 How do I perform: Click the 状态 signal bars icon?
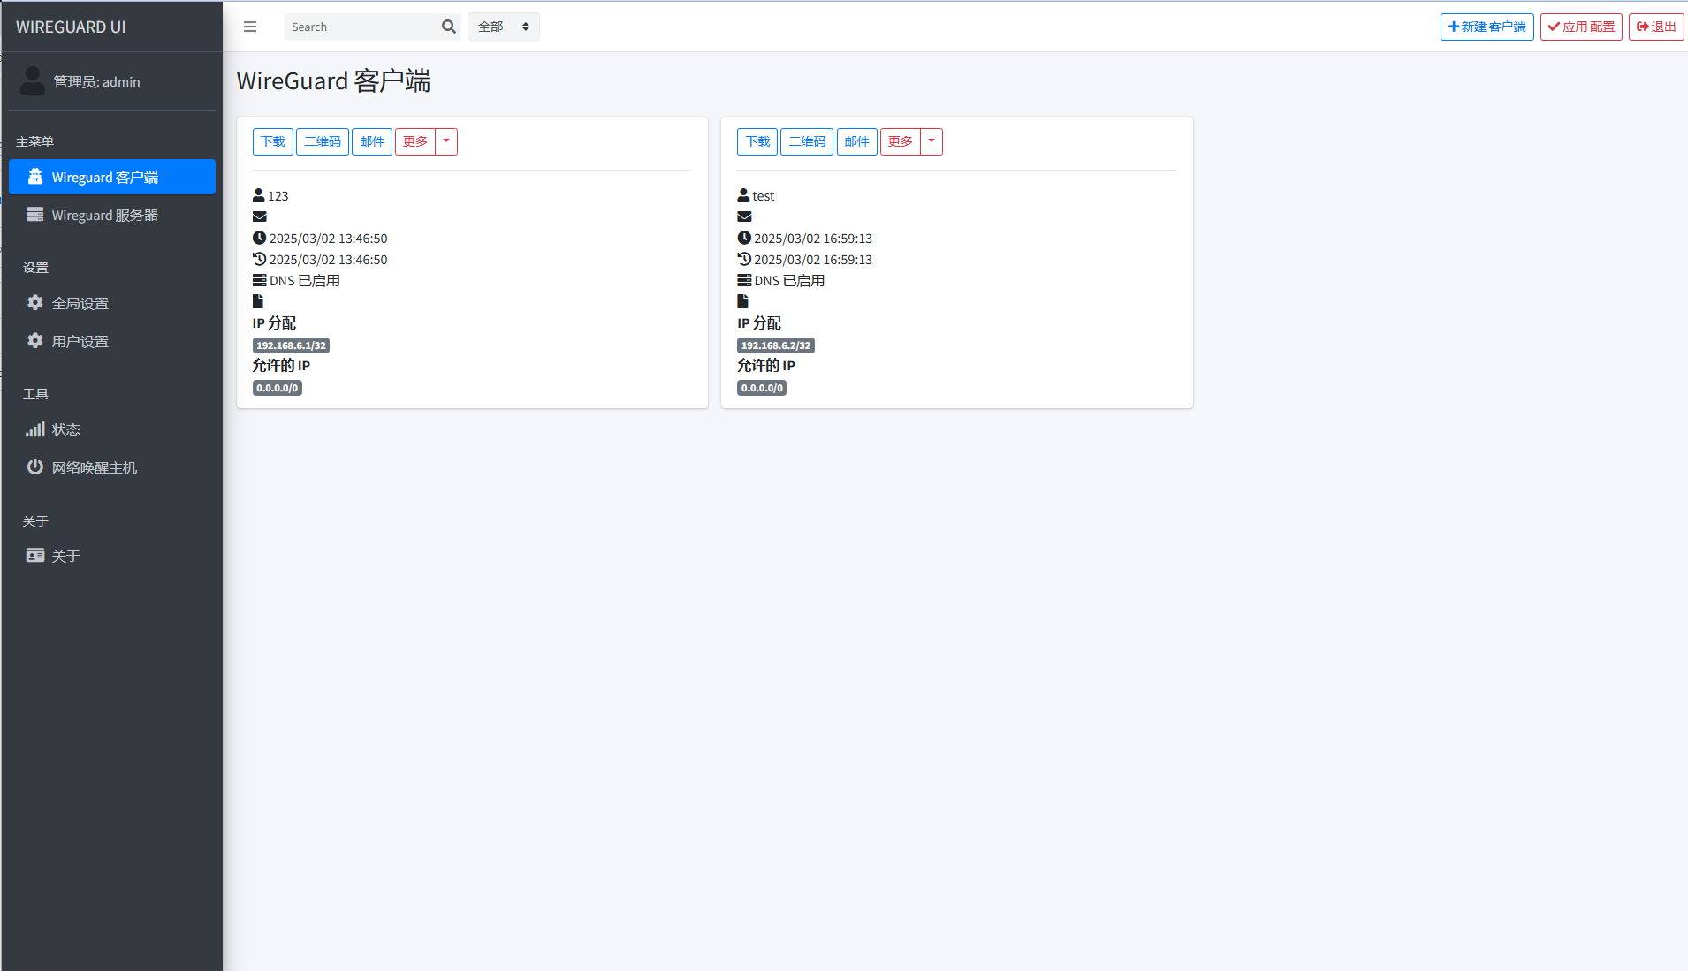click(x=35, y=429)
